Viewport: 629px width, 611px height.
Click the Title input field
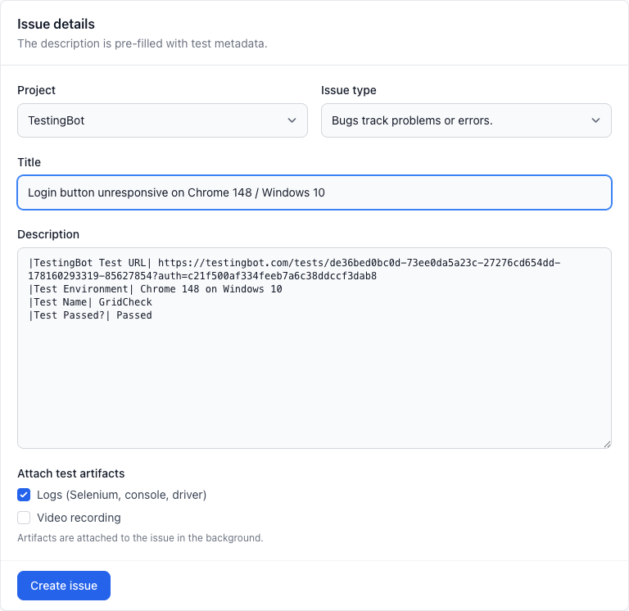(314, 192)
